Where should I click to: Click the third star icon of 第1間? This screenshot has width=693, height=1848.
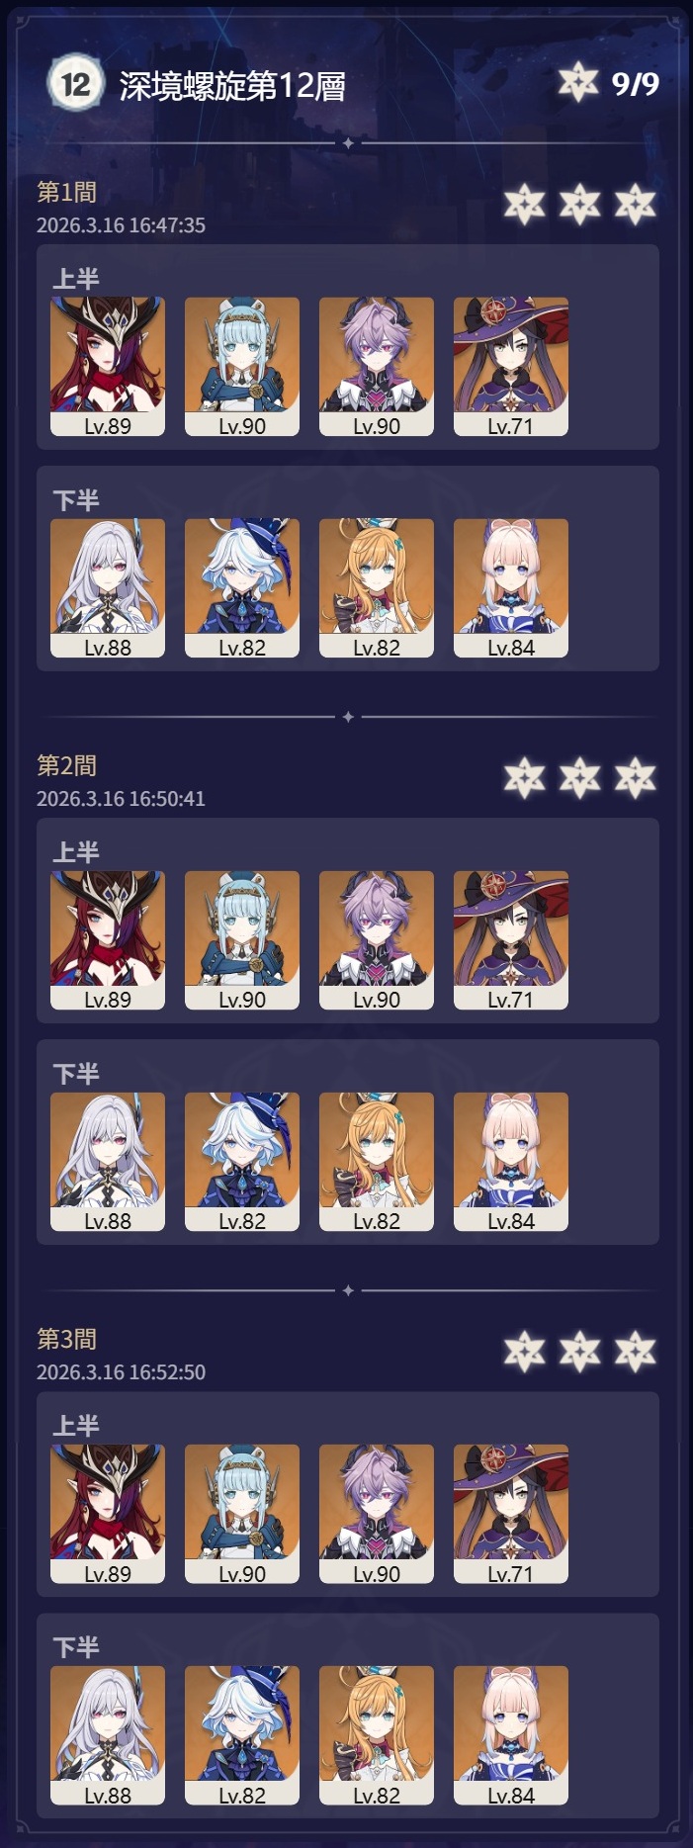635,205
